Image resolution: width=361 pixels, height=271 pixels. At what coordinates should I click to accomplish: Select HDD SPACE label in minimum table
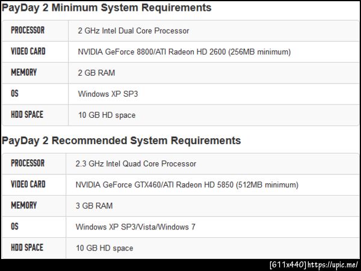pyautogui.click(x=27, y=114)
